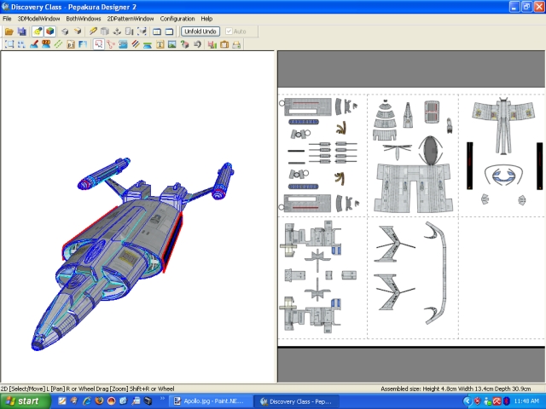Click the 11:48 AM taskbar clock
This screenshot has width=546, height=409.
(x=526, y=401)
